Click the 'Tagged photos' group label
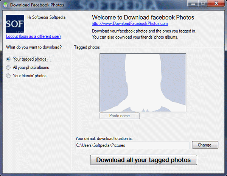This screenshot has width=227, height=176. (87, 47)
